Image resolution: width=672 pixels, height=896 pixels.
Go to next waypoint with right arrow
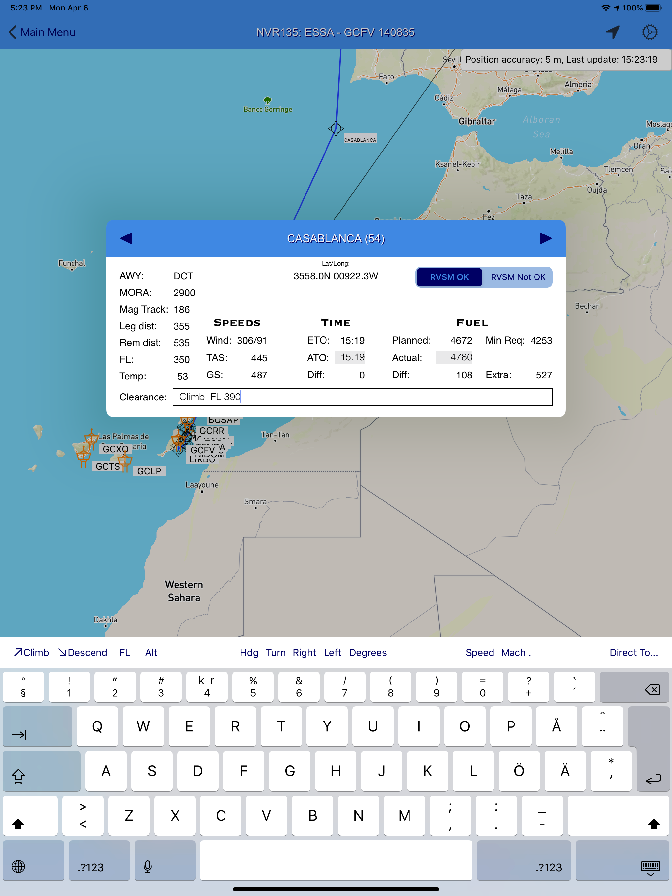click(x=546, y=238)
